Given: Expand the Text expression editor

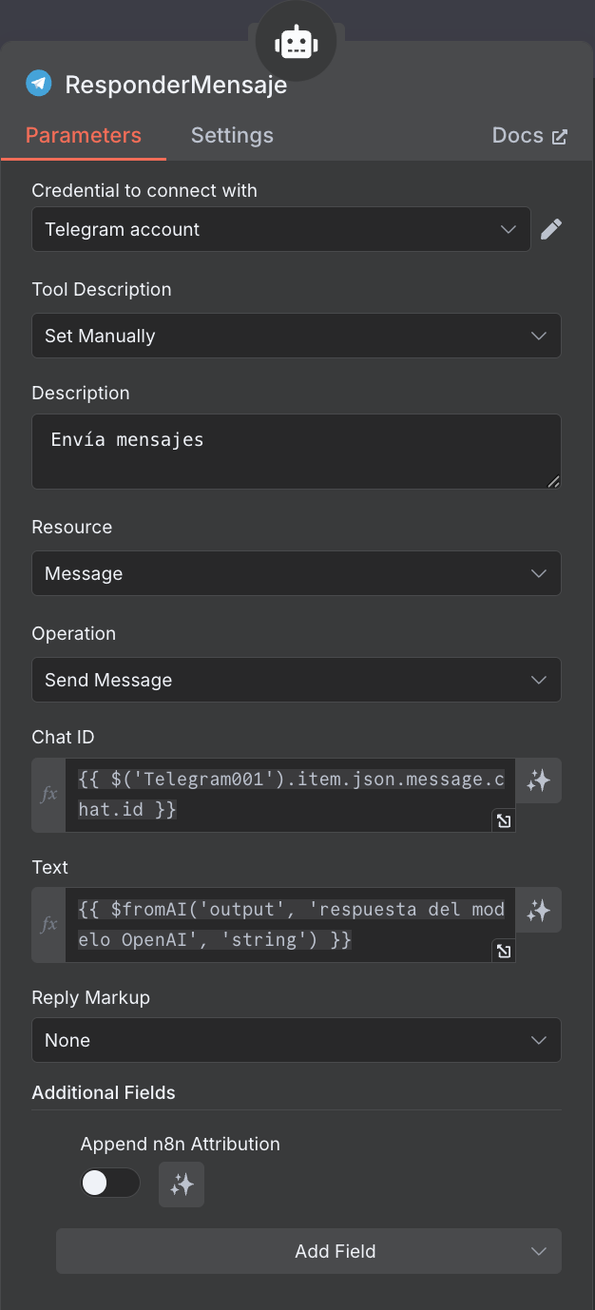Looking at the screenshot, I should [504, 951].
